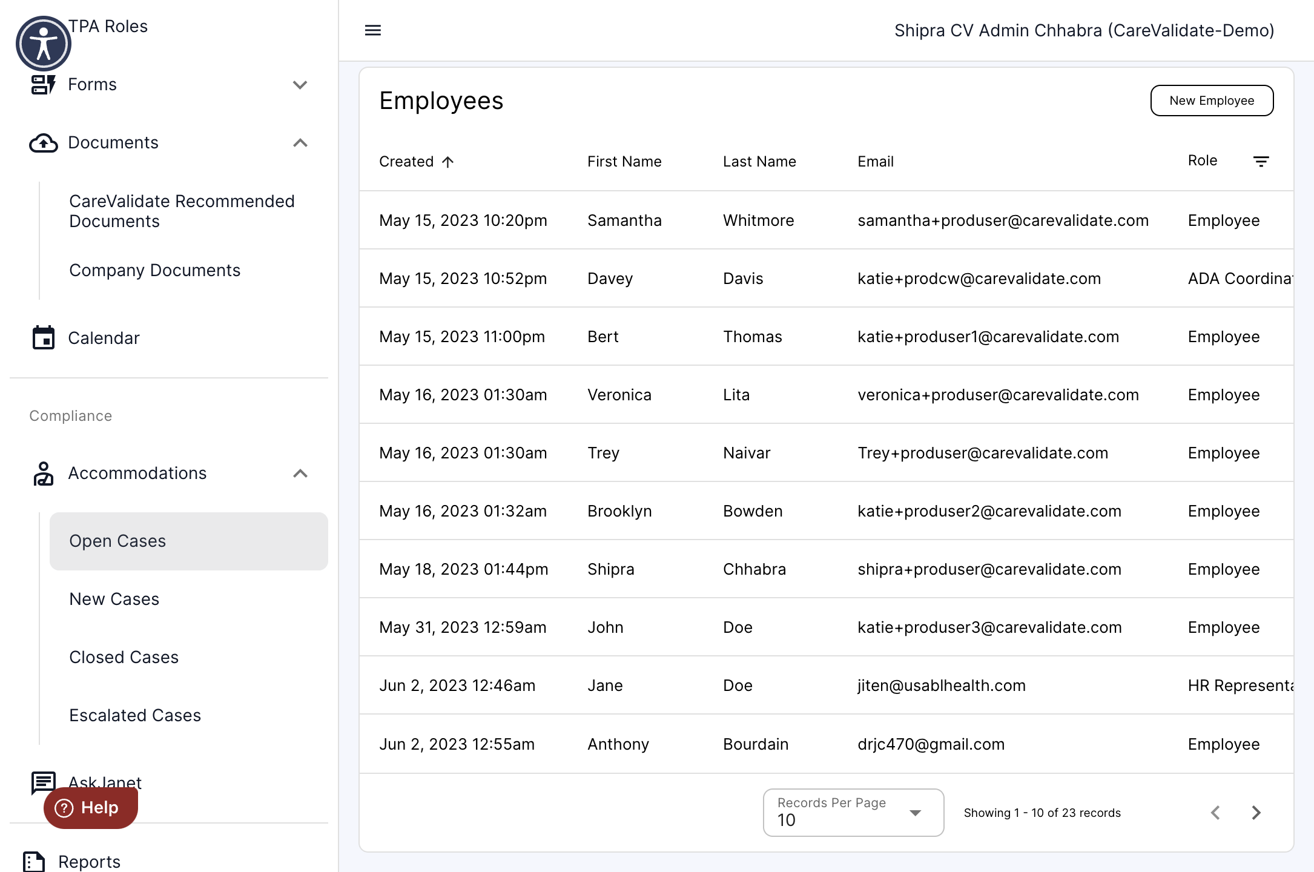
Task: Go to the next page of records
Action: pyautogui.click(x=1256, y=813)
